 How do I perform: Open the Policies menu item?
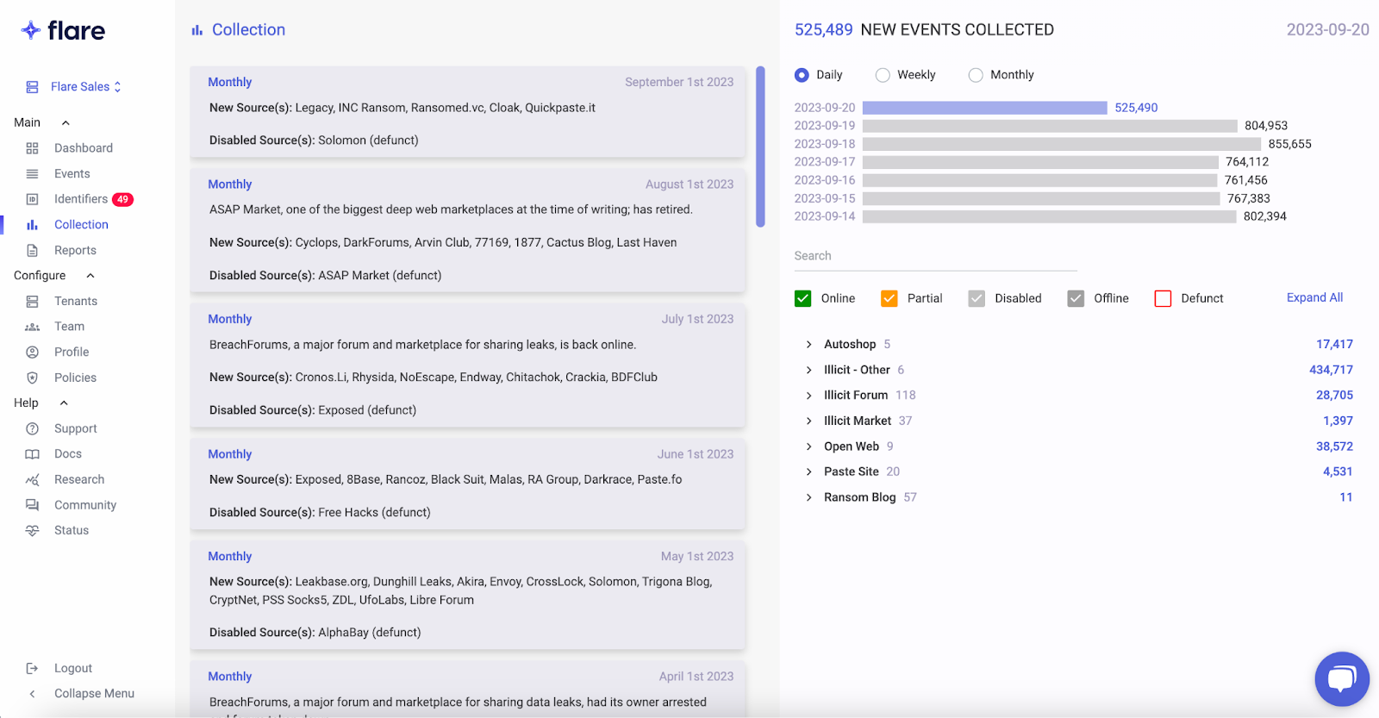point(75,378)
